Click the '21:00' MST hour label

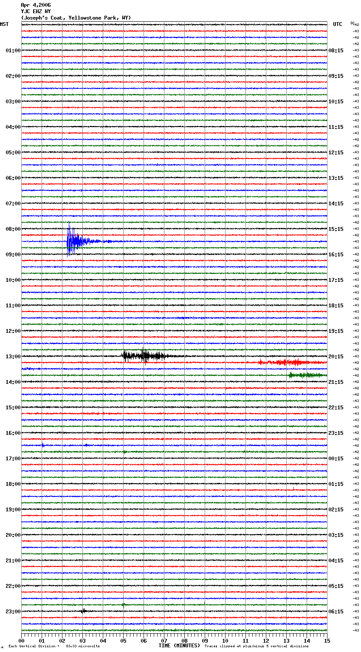(x=13, y=561)
